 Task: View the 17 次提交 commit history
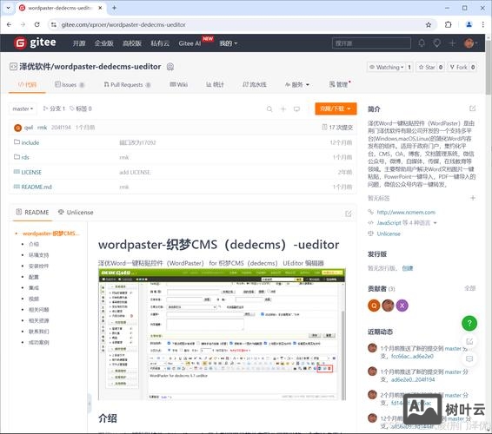click(x=337, y=128)
